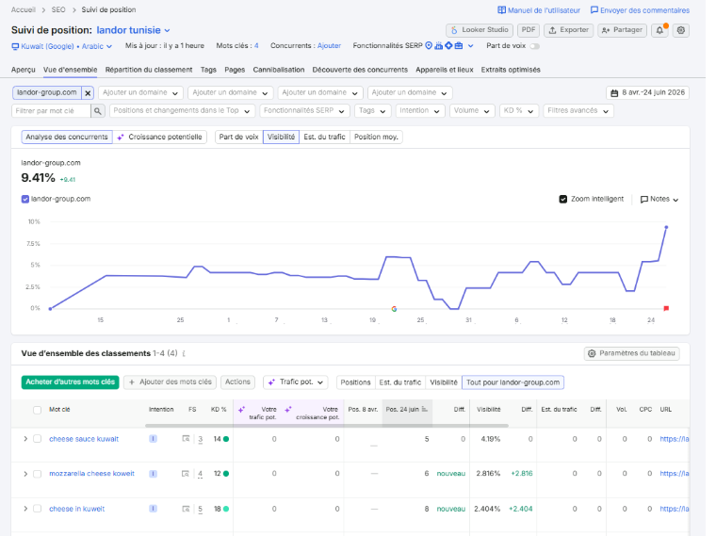Select Est. du trafic chart metric

(324, 137)
